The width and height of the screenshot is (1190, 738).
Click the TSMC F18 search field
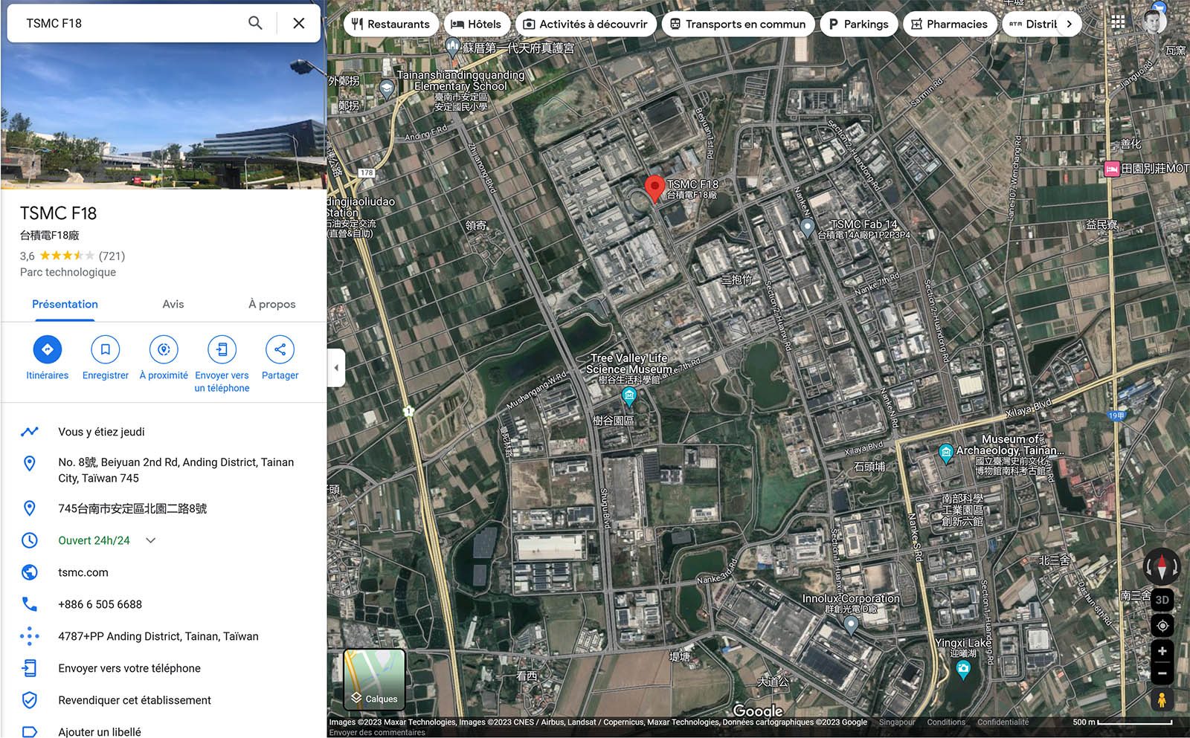click(x=130, y=23)
